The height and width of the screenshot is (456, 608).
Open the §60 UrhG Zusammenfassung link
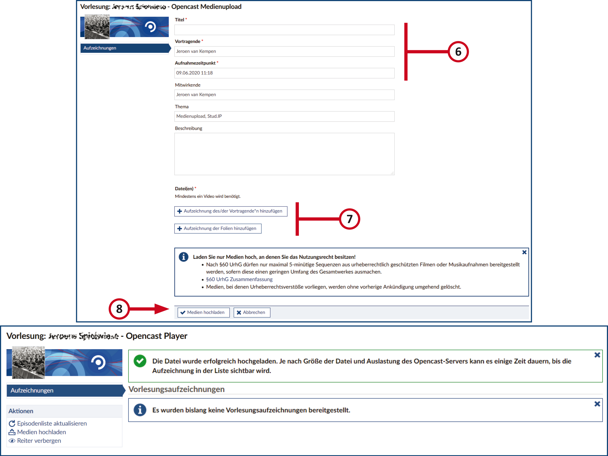tap(239, 279)
